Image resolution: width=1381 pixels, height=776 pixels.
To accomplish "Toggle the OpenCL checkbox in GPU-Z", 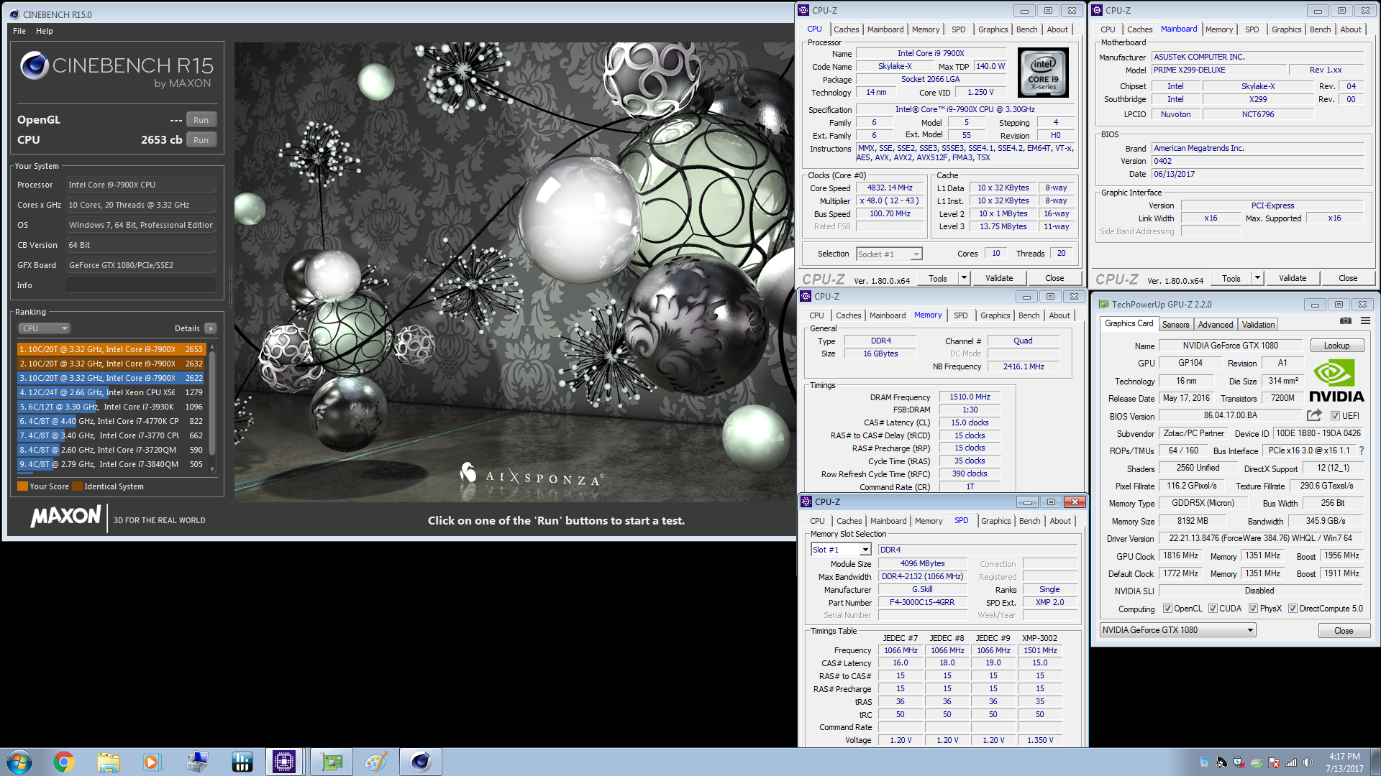I will [1167, 609].
